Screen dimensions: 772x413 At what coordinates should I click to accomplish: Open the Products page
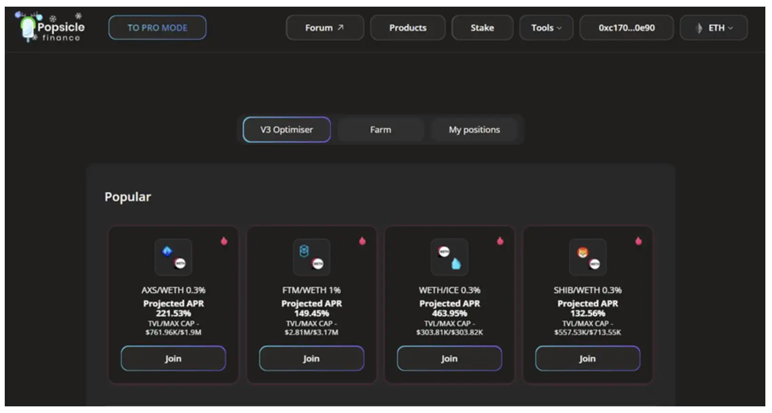click(407, 28)
